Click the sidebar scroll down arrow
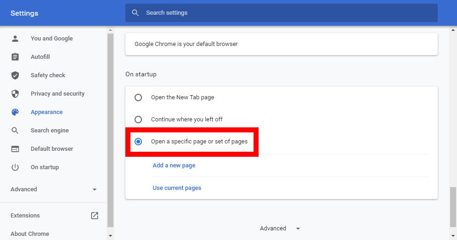Screen dimensions: 457x240 [110, 235]
